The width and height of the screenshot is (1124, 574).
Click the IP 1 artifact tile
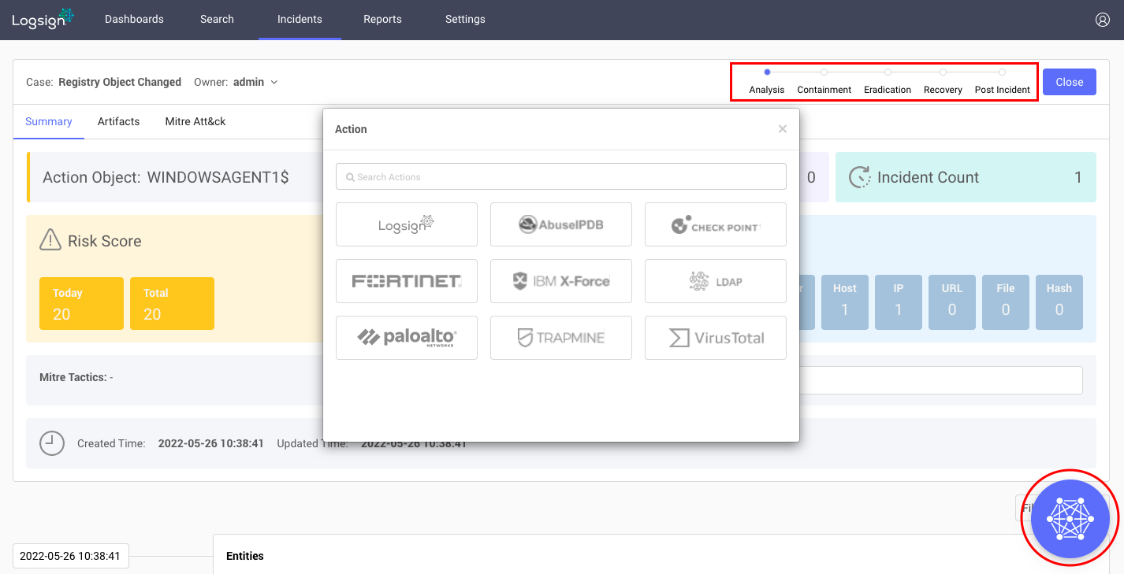coord(899,302)
